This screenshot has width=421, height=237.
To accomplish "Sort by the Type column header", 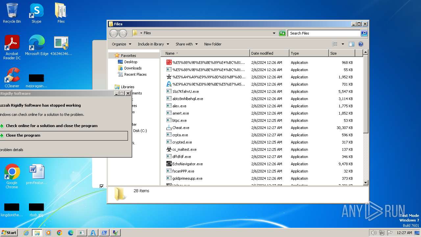I will 309,53.
